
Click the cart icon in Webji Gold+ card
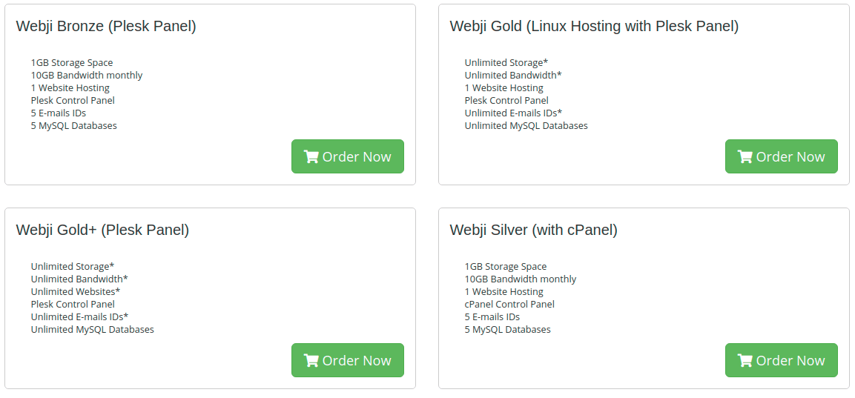(x=311, y=360)
